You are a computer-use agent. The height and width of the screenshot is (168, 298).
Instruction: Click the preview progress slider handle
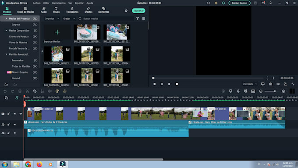tap(153, 78)
